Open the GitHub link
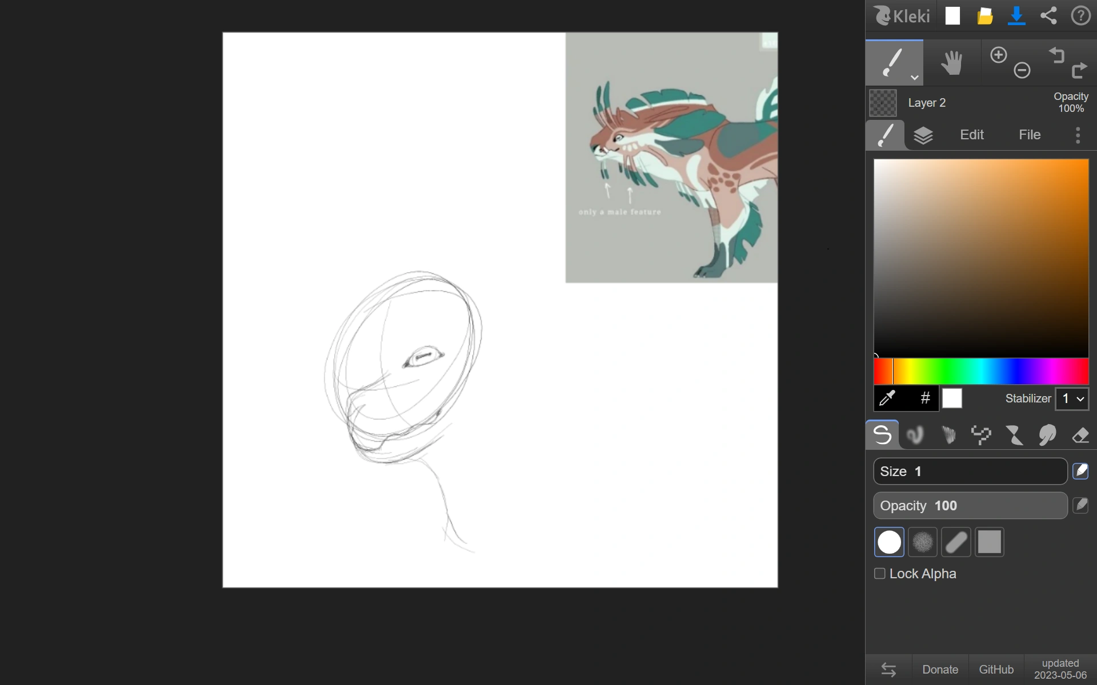The width and height of the screenshot is (1097, 685). 996,668
